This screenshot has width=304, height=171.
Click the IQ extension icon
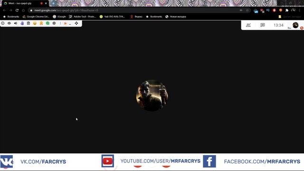pyautogui.click(x=268, y=10)
